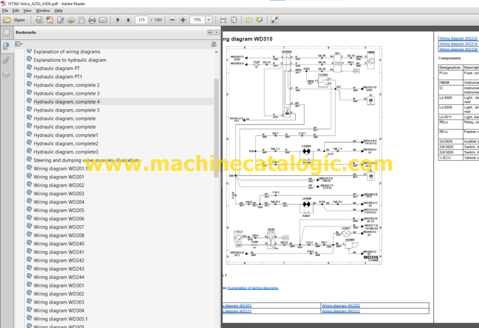Follow the Wiring diagram WD318 link

click(x=458, y=44)
